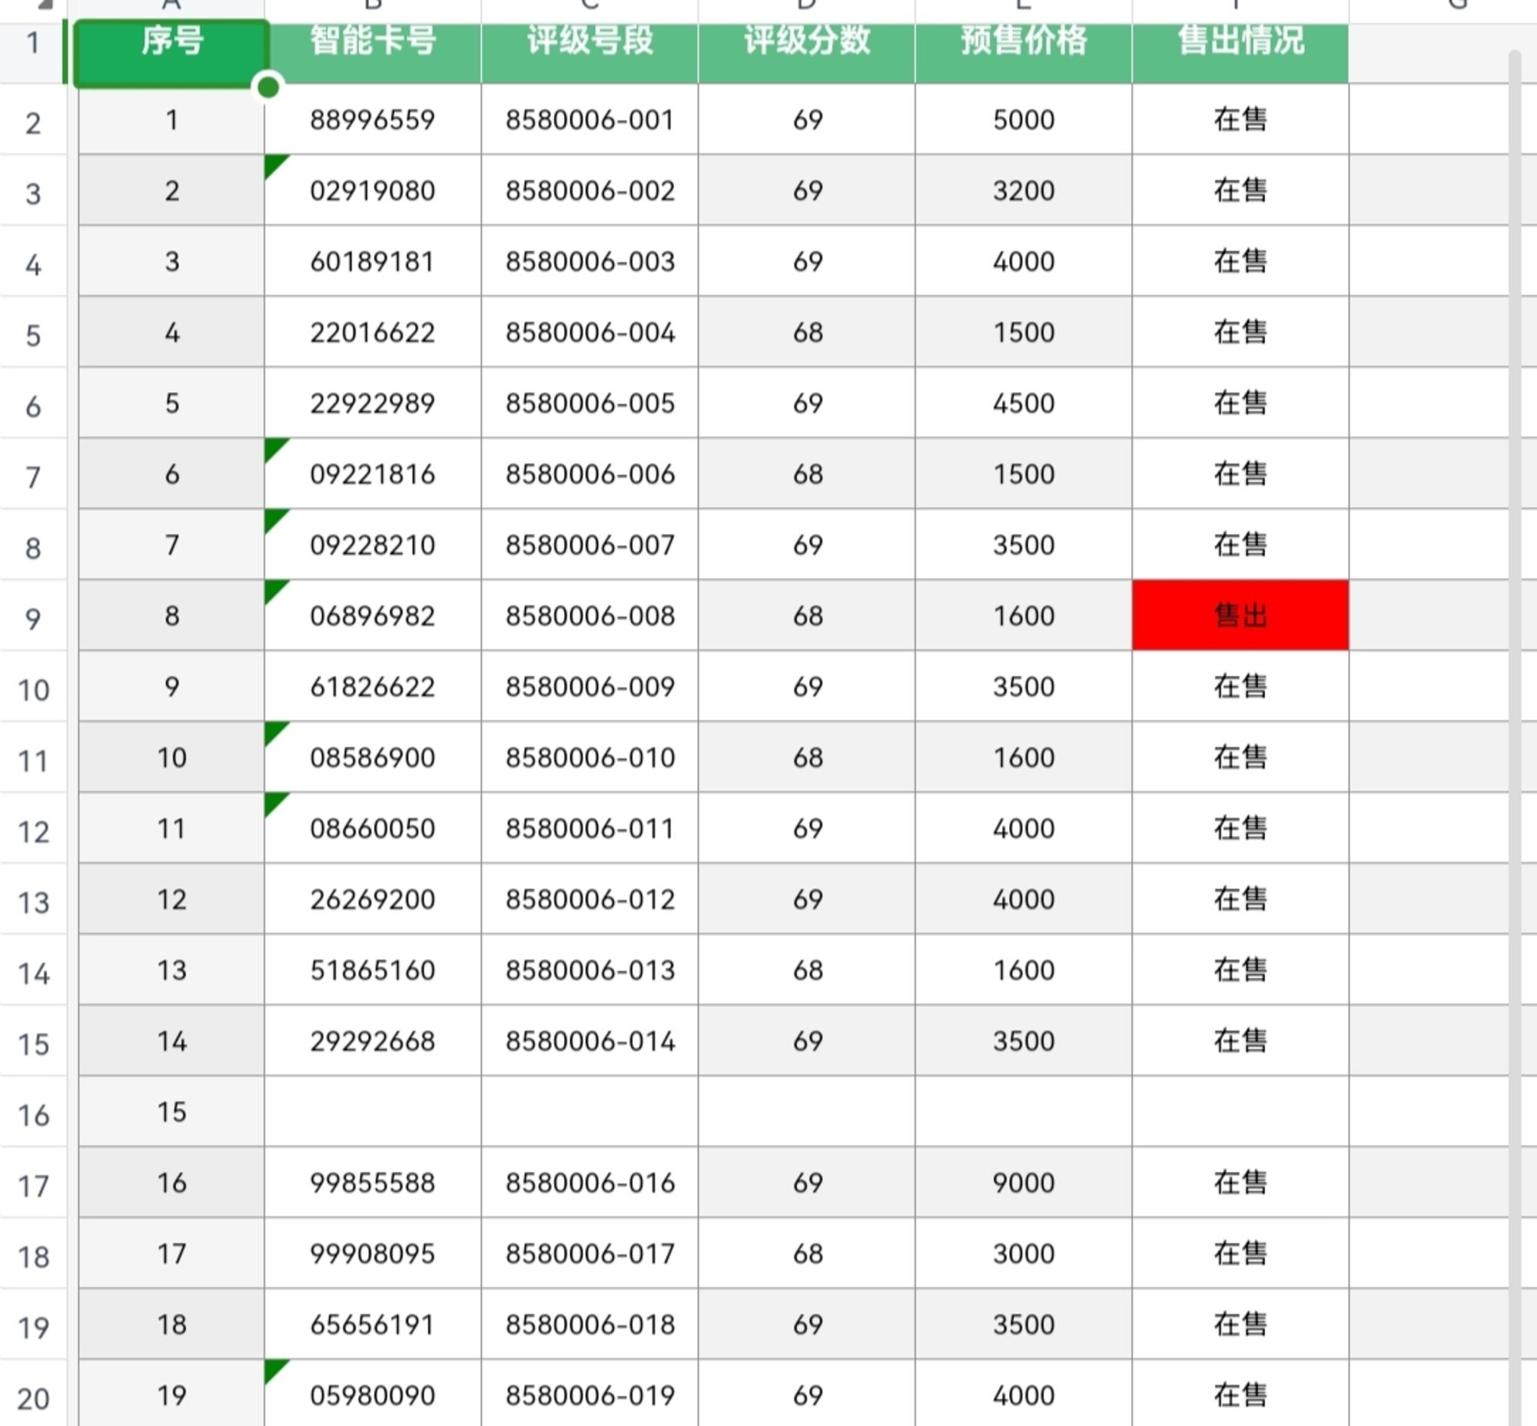This screenshot has height=1426, width=1537.
Task: Select card number cell 09228210
Action: pyautogui.click(x=373, y=544)
